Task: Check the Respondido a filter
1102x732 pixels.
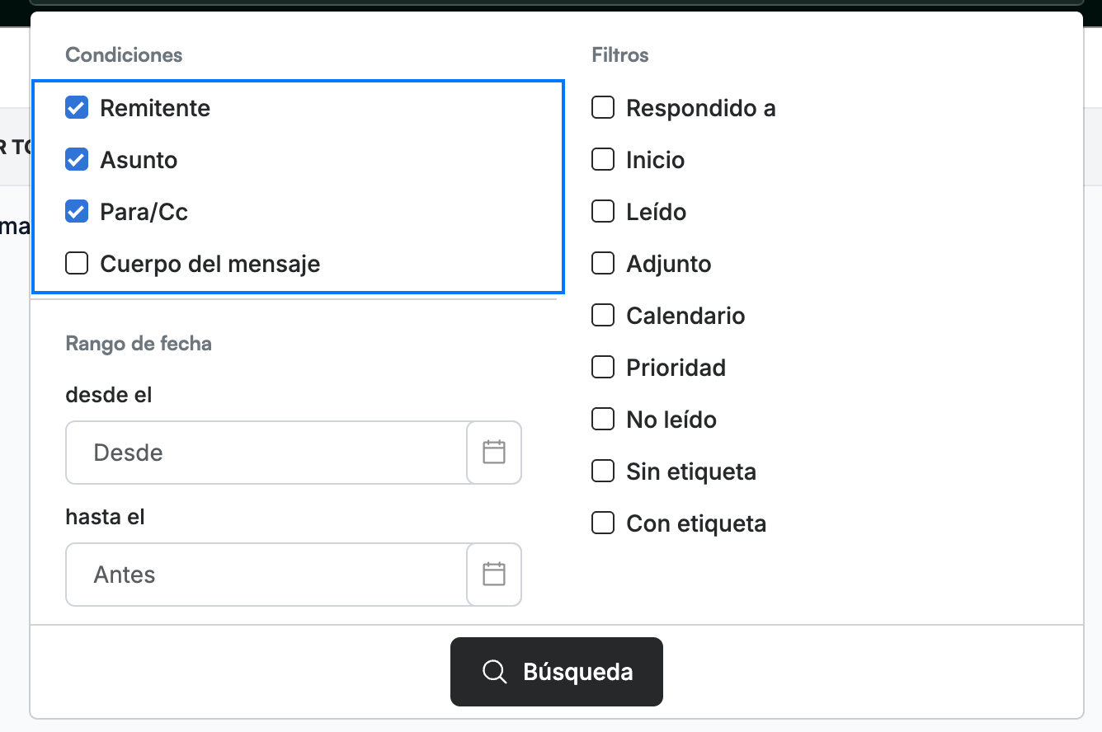Action: [x=603, y=108]
